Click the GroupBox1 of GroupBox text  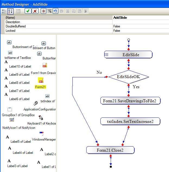coord(18,115)
